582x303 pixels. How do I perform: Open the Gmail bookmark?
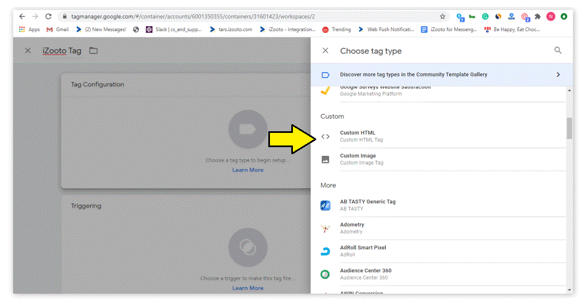(57, 30)
